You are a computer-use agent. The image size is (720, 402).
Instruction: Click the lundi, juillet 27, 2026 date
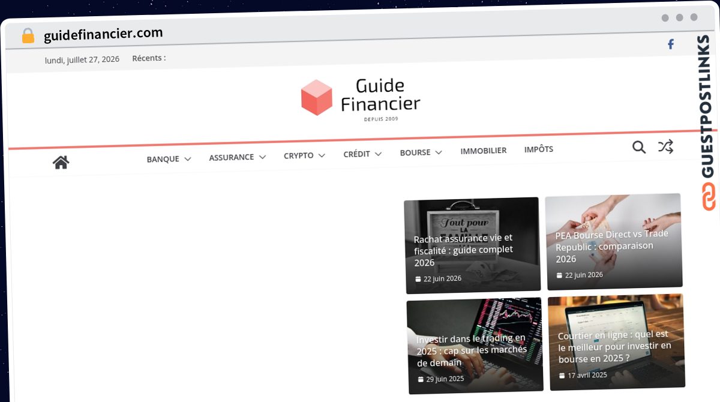(x=82, y=59)
